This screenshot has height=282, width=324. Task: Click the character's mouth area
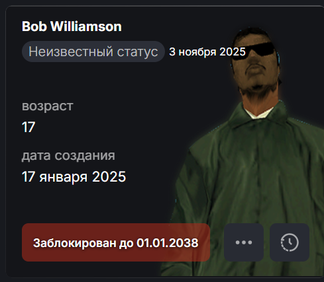pos(254,68)
